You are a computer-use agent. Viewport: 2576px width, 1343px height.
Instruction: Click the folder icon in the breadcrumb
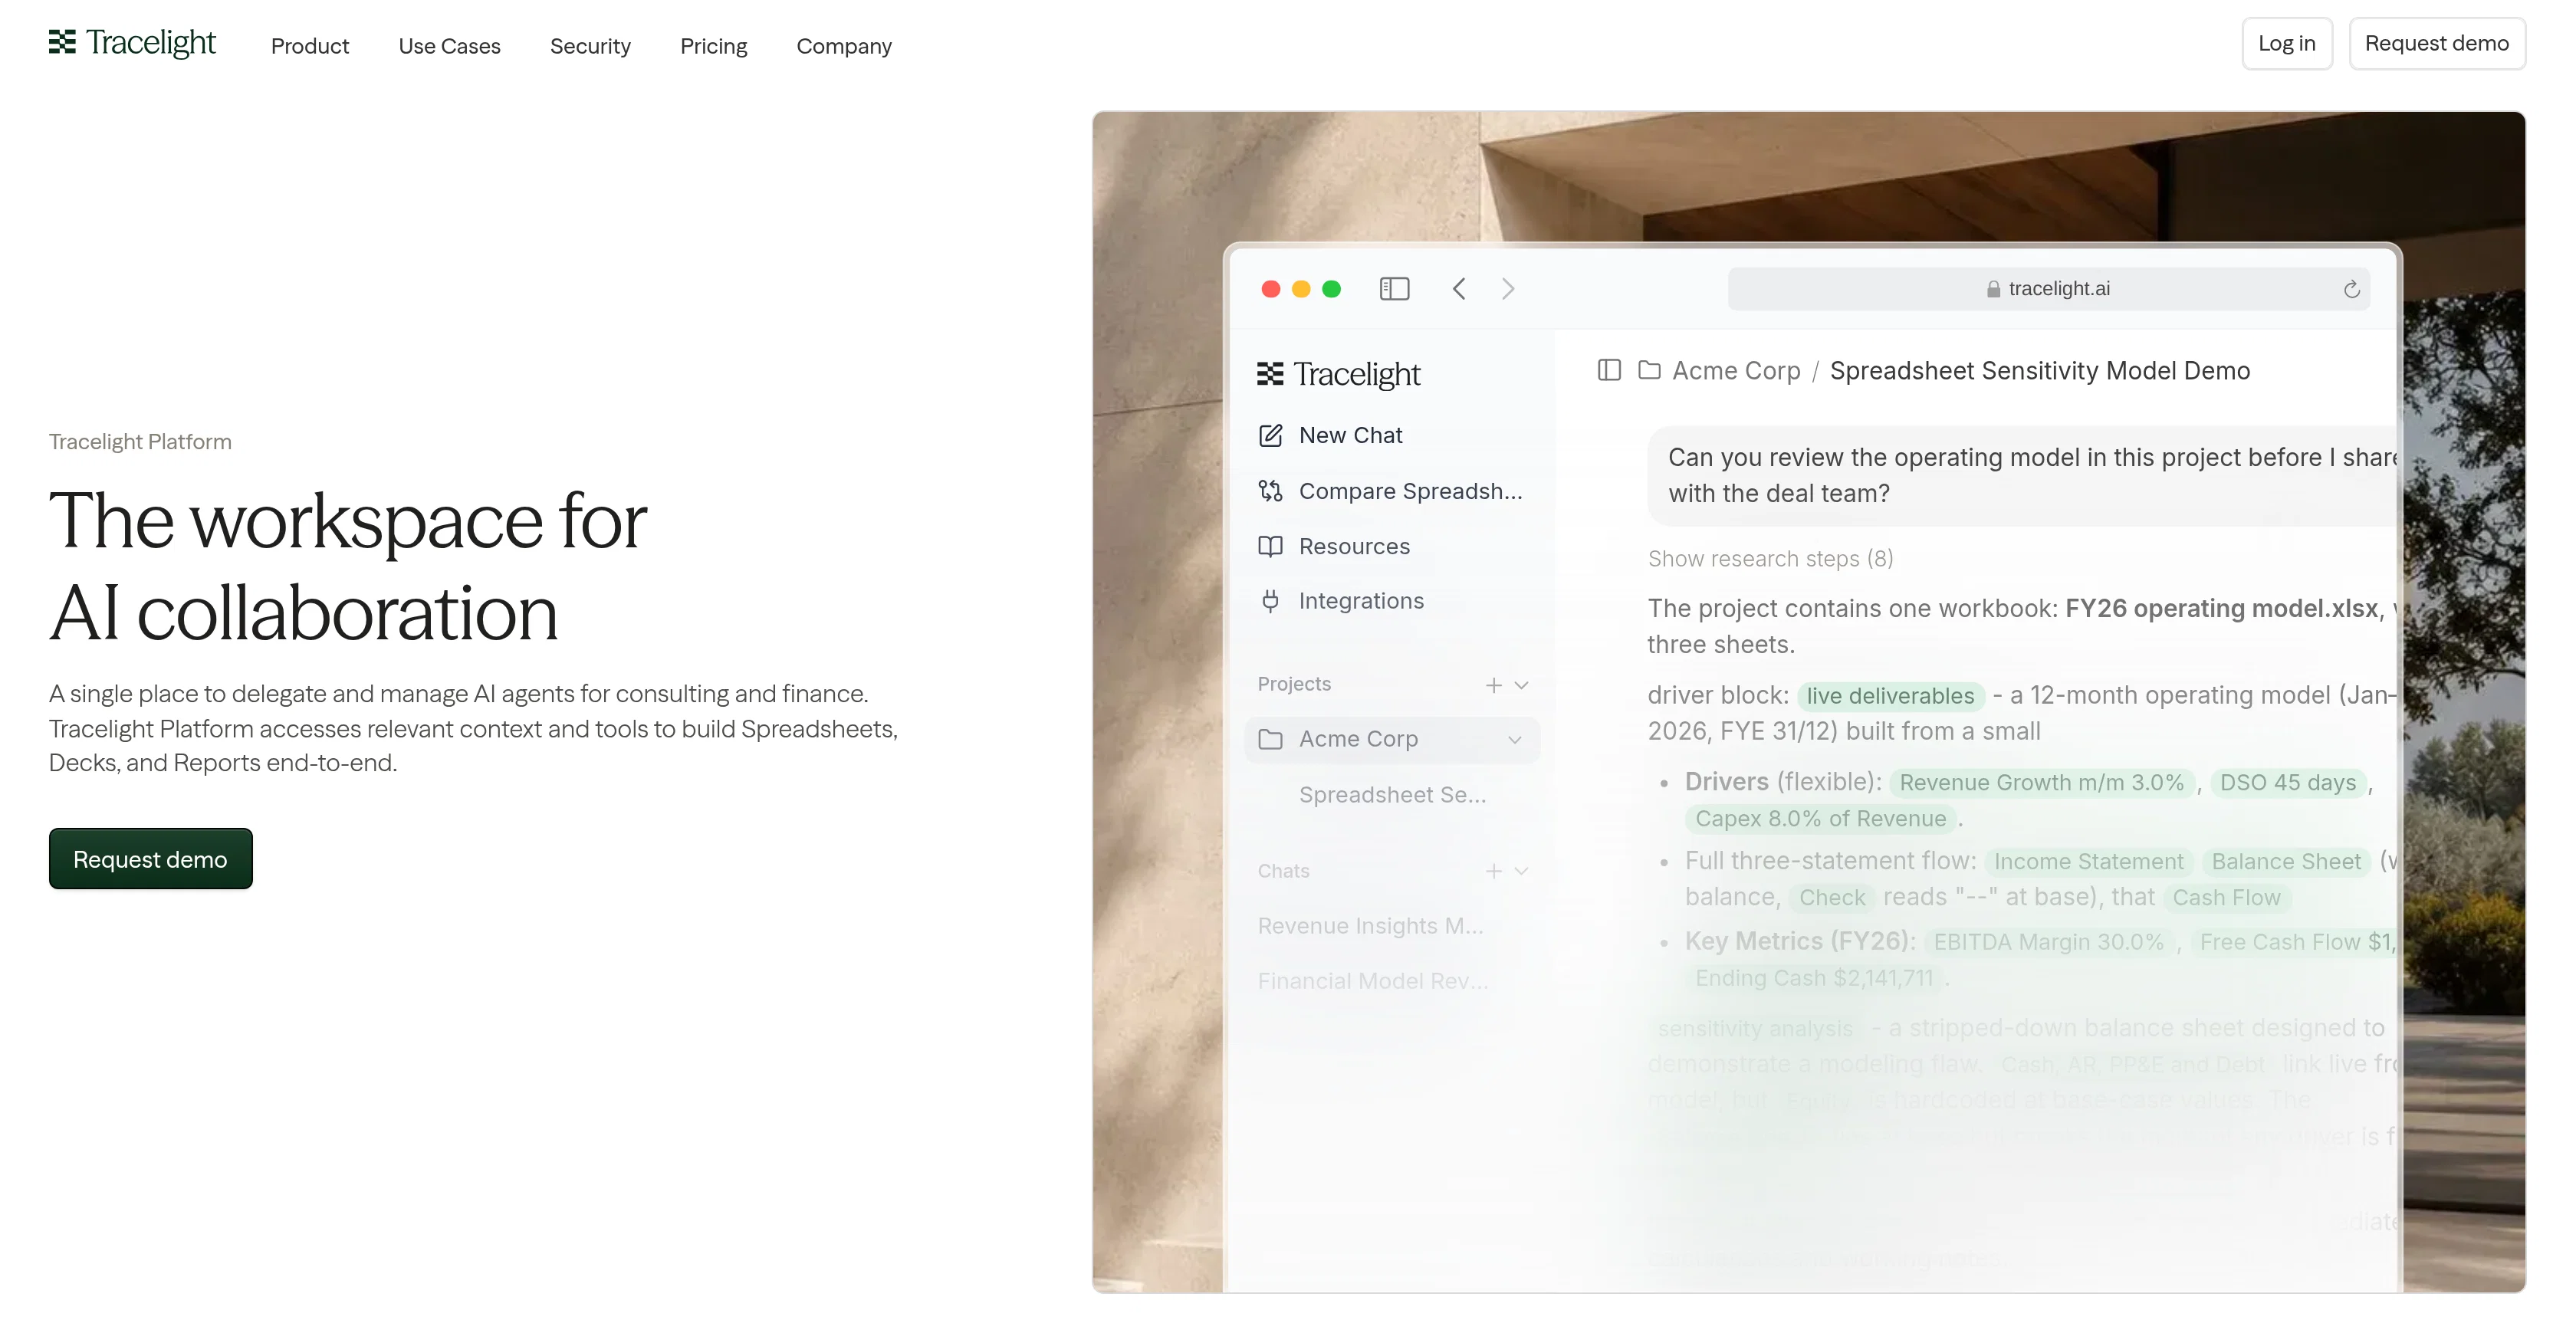1649,370
